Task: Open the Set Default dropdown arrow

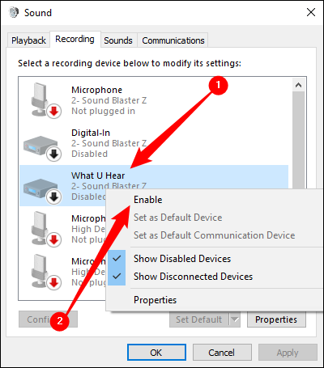Action: 235,319
